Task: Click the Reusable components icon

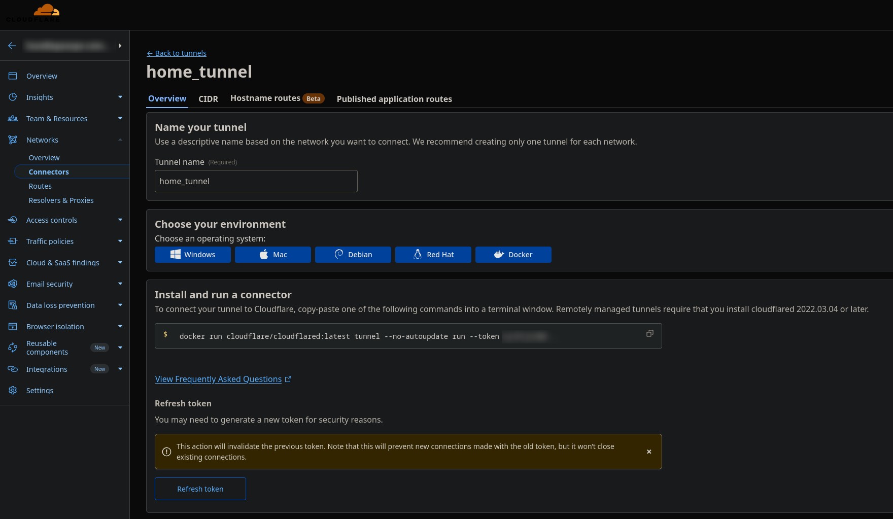Action: tap(13, 348)
